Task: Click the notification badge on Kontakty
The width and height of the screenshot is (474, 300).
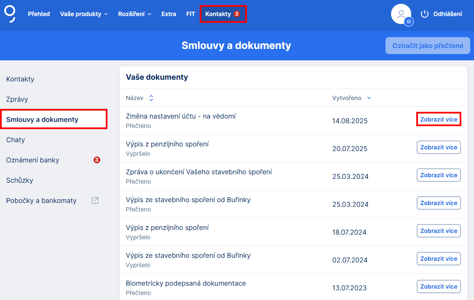Action: (x=236, y=14)
